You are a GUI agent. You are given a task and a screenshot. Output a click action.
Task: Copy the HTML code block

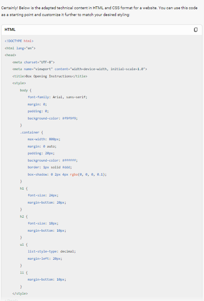click(196, 30)
